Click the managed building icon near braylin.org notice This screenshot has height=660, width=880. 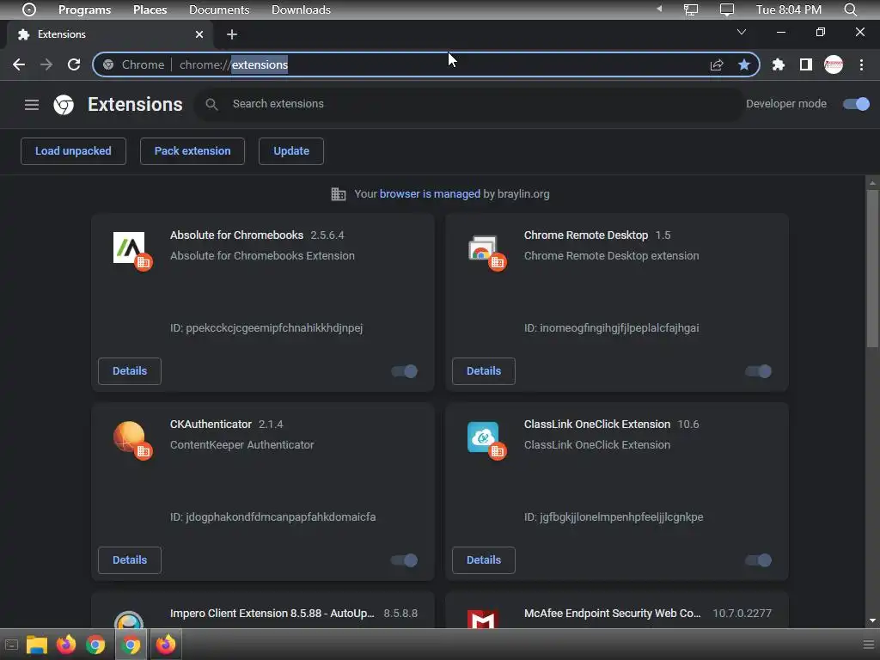tap(339, 194)
